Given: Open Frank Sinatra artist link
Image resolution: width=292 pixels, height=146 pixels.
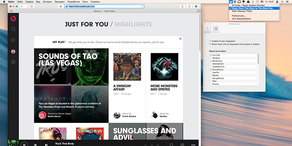Looking at the screenshot, I should click(x=129, y=116).
